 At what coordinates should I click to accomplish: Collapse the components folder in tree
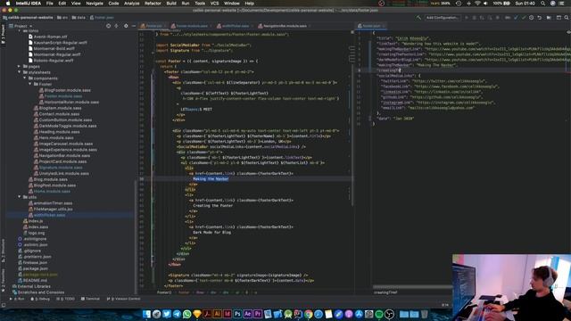point(25,78)
